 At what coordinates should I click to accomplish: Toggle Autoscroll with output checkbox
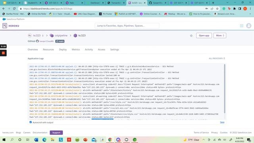click(31, 122)
